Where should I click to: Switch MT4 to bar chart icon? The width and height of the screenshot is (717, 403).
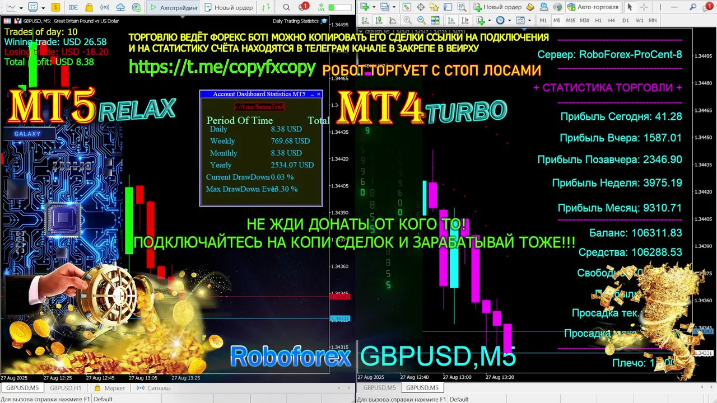(365, 20)
